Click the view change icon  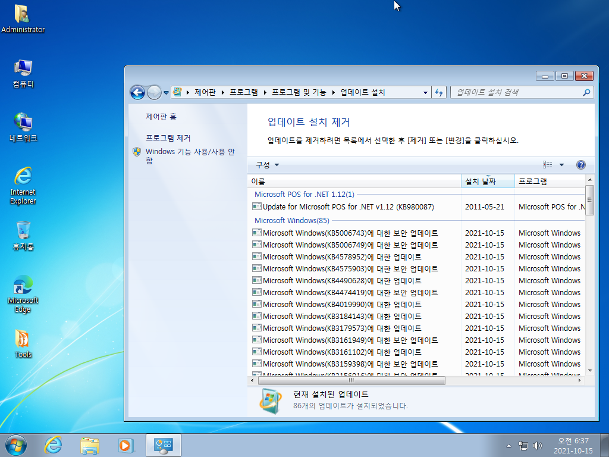click(x=547, y=165)
